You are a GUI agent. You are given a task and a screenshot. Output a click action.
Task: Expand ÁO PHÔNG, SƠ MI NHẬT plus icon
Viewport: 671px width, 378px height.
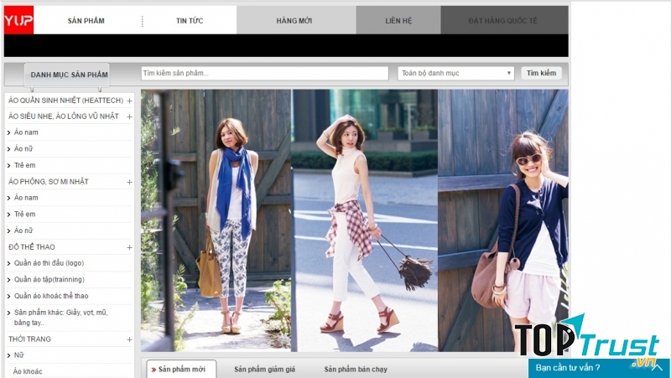click(x=129, y=182)
